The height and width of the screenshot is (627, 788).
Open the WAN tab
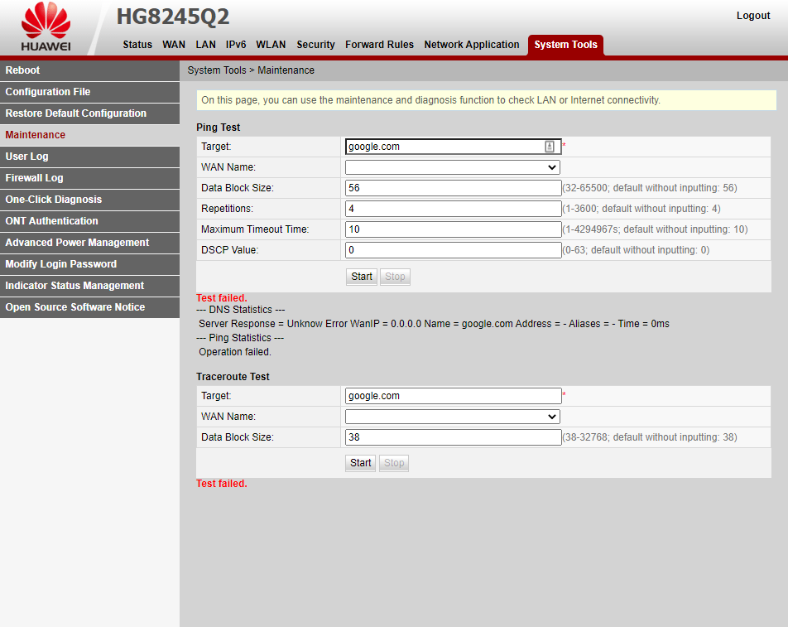(x=173, y=44)
